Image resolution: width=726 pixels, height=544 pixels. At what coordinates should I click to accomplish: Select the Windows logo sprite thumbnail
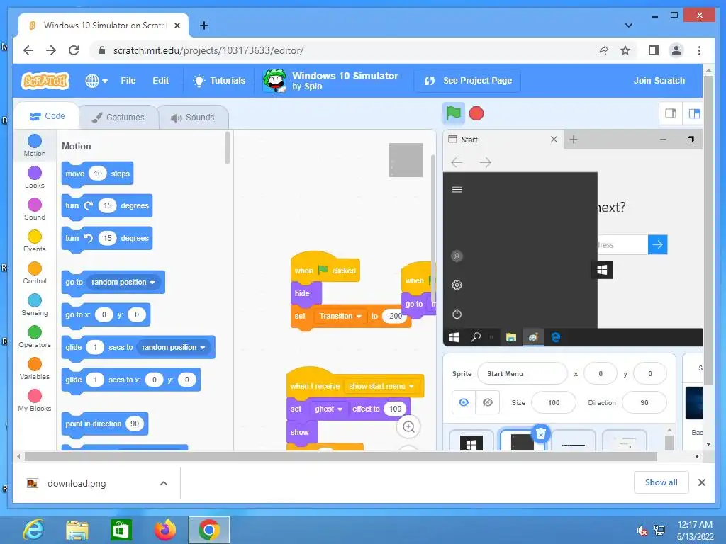click(471, 441)
